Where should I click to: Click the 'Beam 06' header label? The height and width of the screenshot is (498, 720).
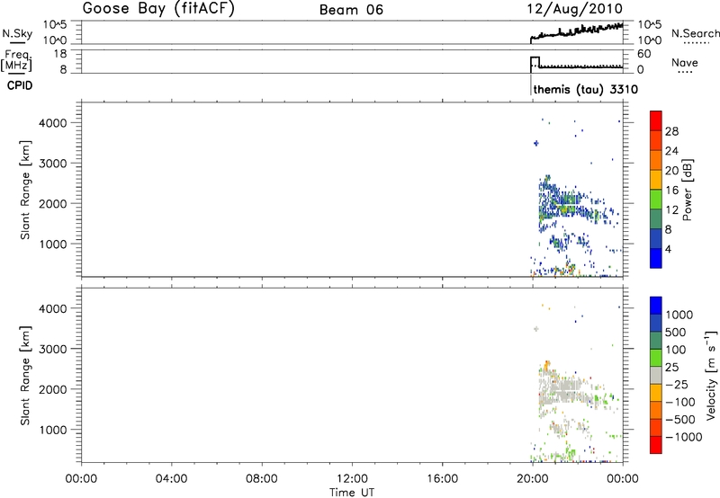[x=351, y=10]
